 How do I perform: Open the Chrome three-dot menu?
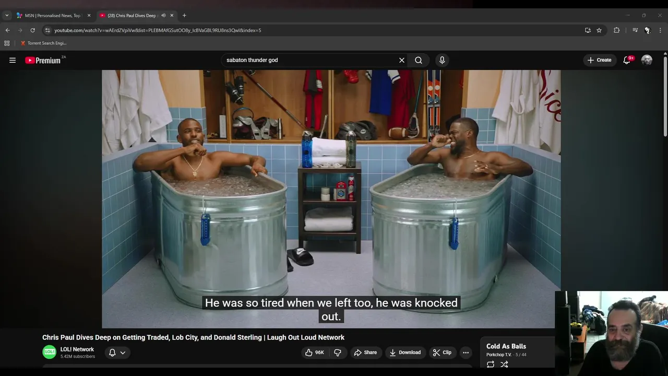coord(660,30)
